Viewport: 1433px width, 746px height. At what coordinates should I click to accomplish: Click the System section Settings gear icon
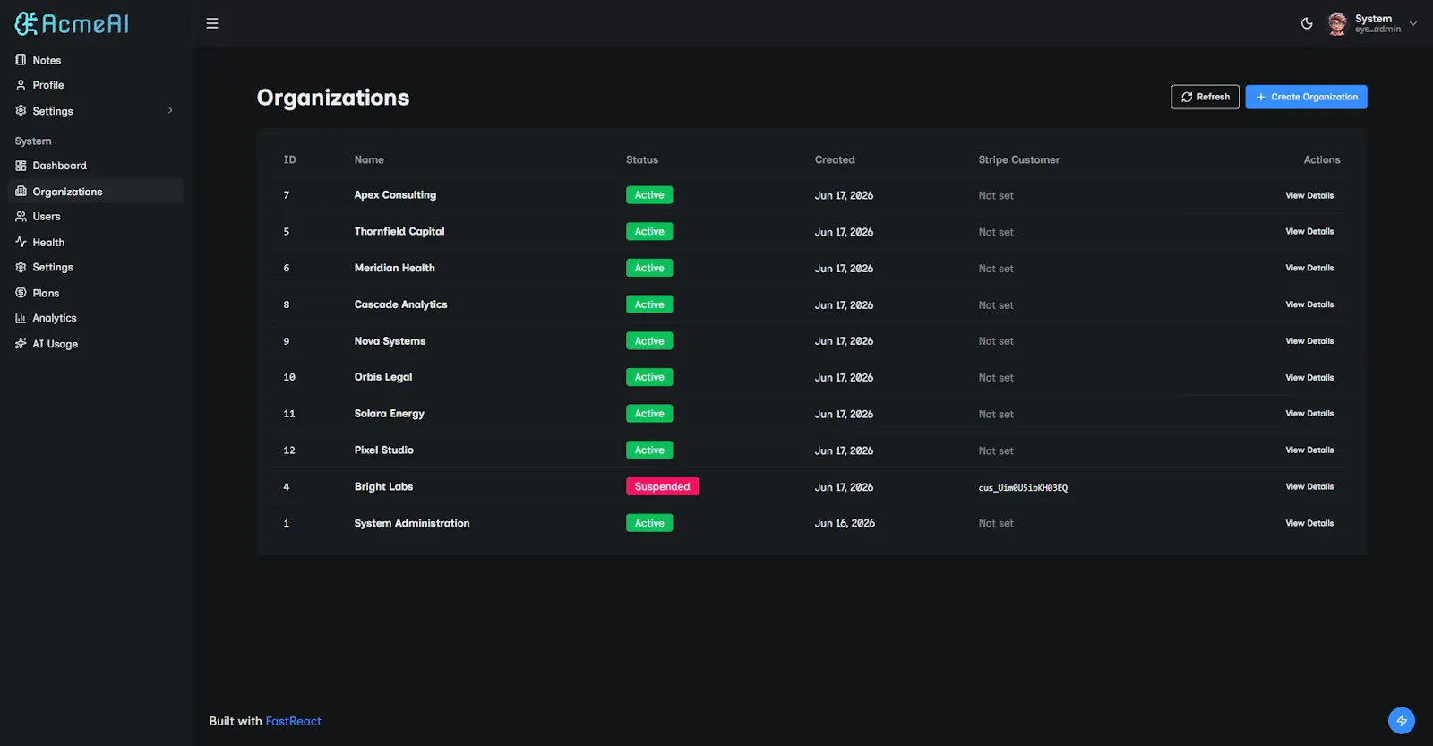(x=21, y=267)
